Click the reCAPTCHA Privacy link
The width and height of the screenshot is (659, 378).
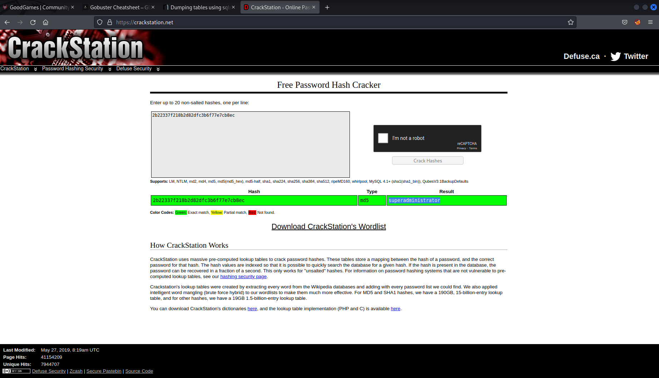[461, 148]
